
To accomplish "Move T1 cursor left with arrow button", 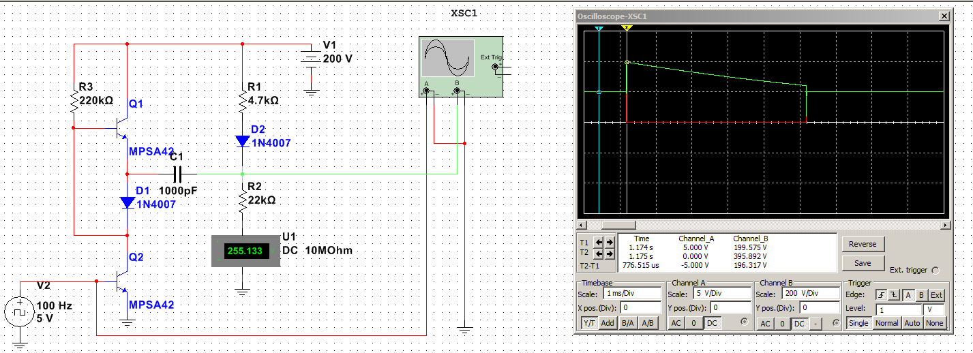I will click(x=599, y=243).
